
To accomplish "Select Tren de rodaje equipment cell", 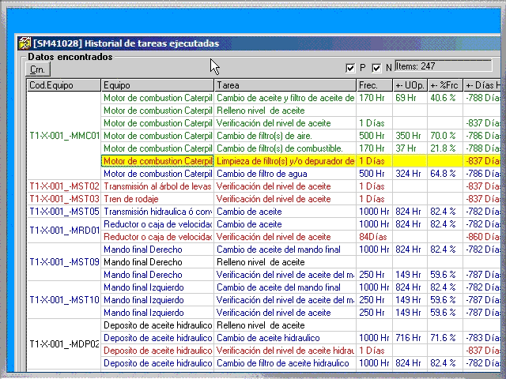I will click(x=157, y=199).
